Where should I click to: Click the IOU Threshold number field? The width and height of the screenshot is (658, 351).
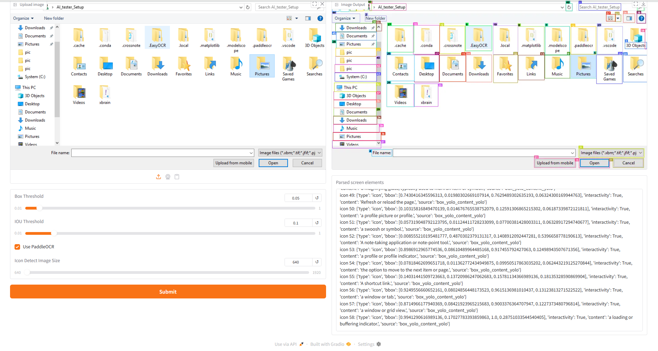click(298, 223)
